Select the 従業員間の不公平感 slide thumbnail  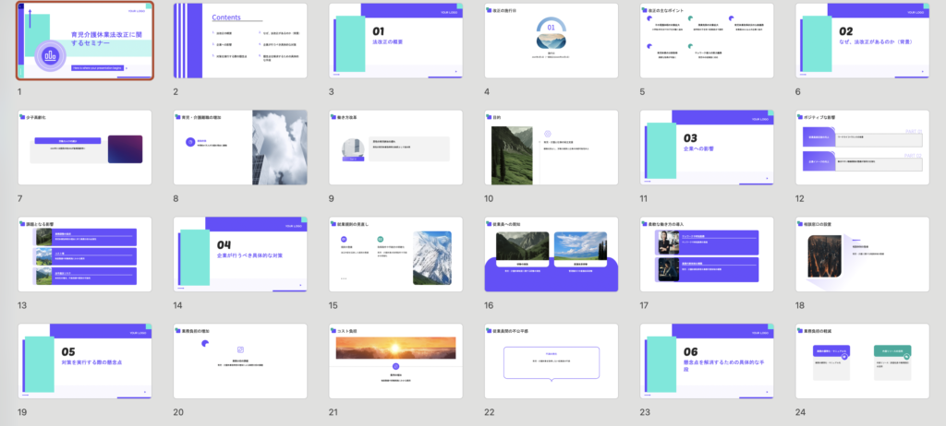click(x=552, y=361)
